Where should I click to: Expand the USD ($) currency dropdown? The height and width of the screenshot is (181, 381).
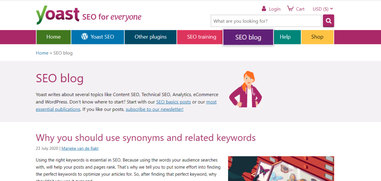coord(323,9)
